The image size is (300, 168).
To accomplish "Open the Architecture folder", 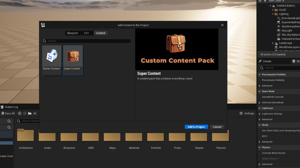I will [x=26, y=136].
